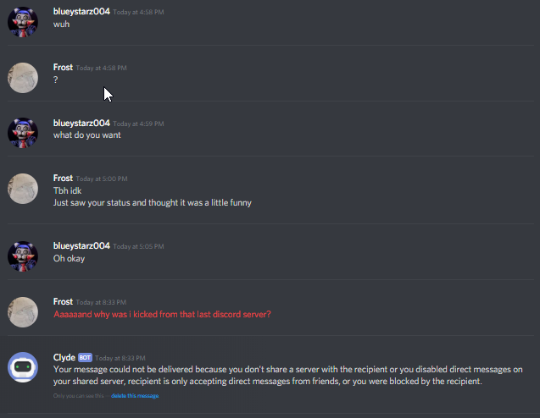This screenshot has height=418, width=540.
Task: Click Frost's avatar beside the "?" message
Action: click(23, 78)
